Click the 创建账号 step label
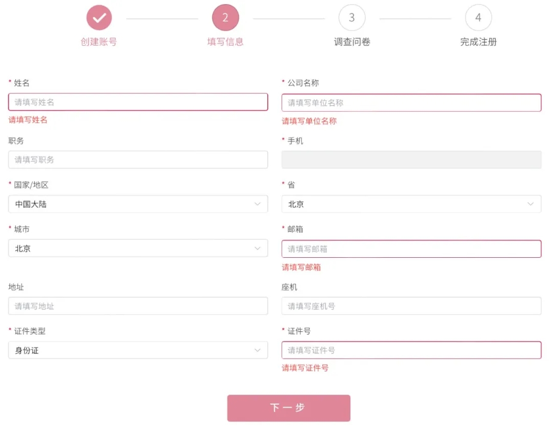551x429 pixels. pos(99,42)
